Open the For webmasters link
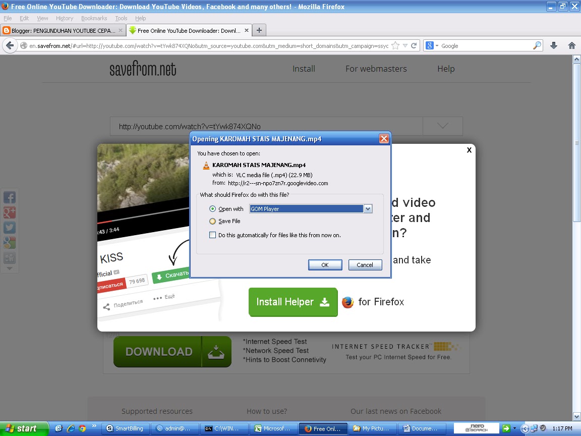The image size is (581, 436). [376, 69]
